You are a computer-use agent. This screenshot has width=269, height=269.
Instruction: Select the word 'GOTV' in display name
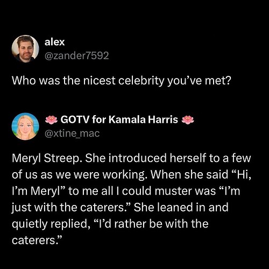pyautogui.click(x=75, y=119)
